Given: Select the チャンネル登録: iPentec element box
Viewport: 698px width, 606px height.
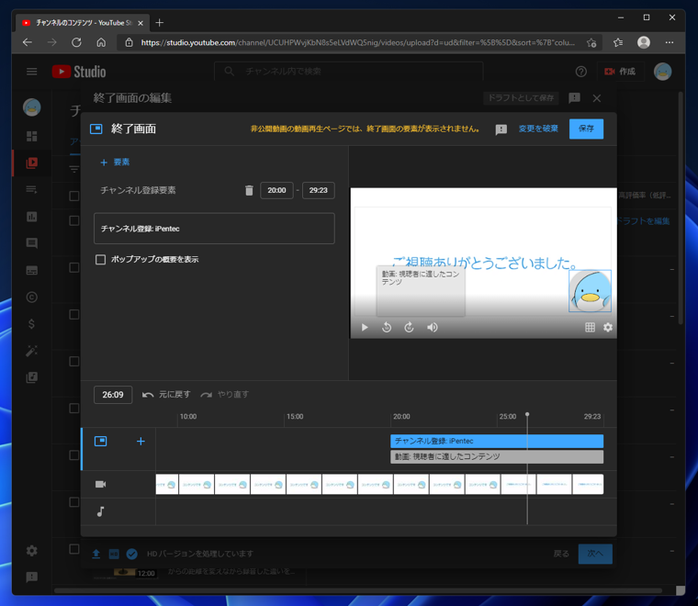Looking at the screenshot, I should [x=214, y=229].
